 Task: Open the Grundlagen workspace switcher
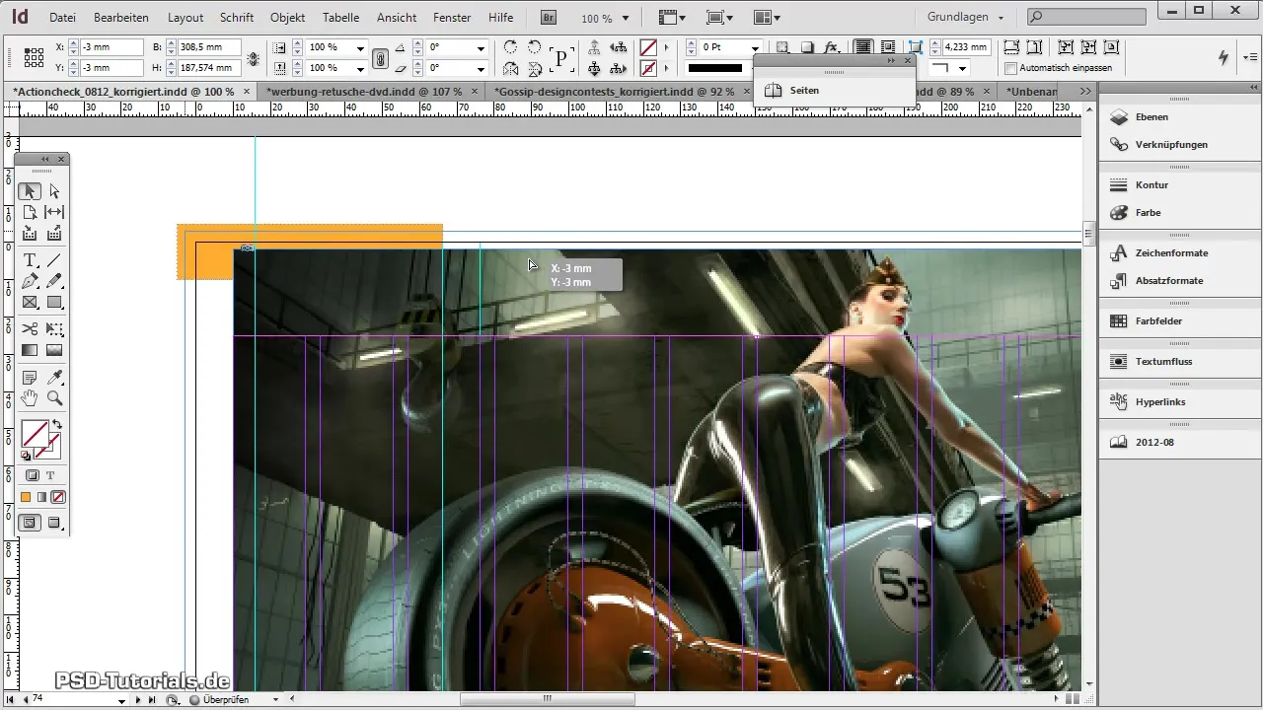point(966,18)
